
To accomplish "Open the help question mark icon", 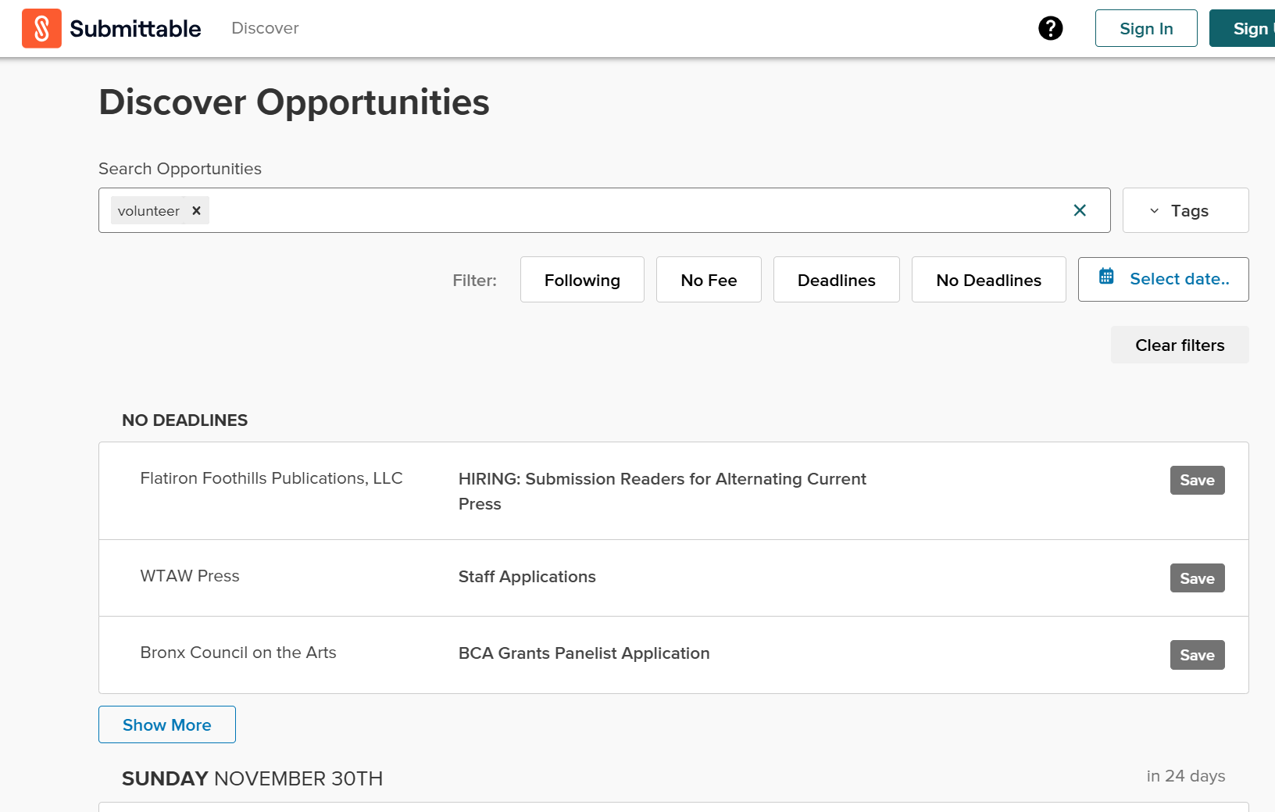I will point(1051,28).
